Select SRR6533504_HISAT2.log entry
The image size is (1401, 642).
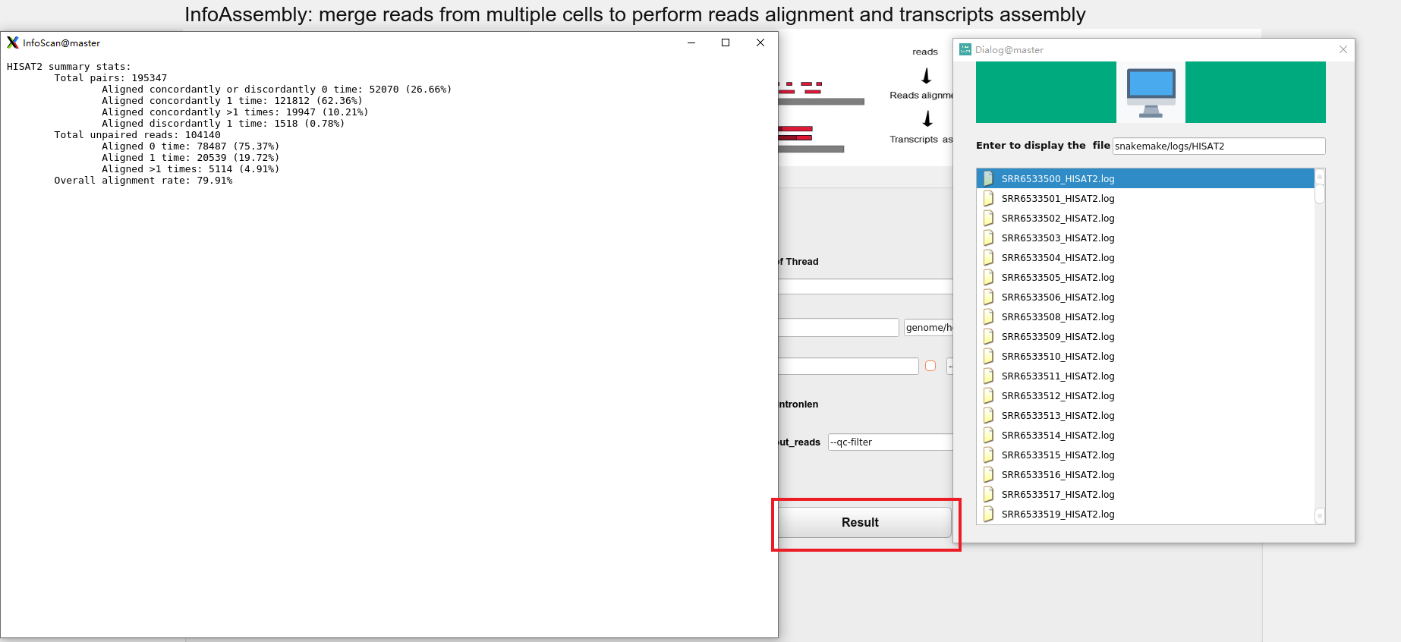tap(1145, 257)
